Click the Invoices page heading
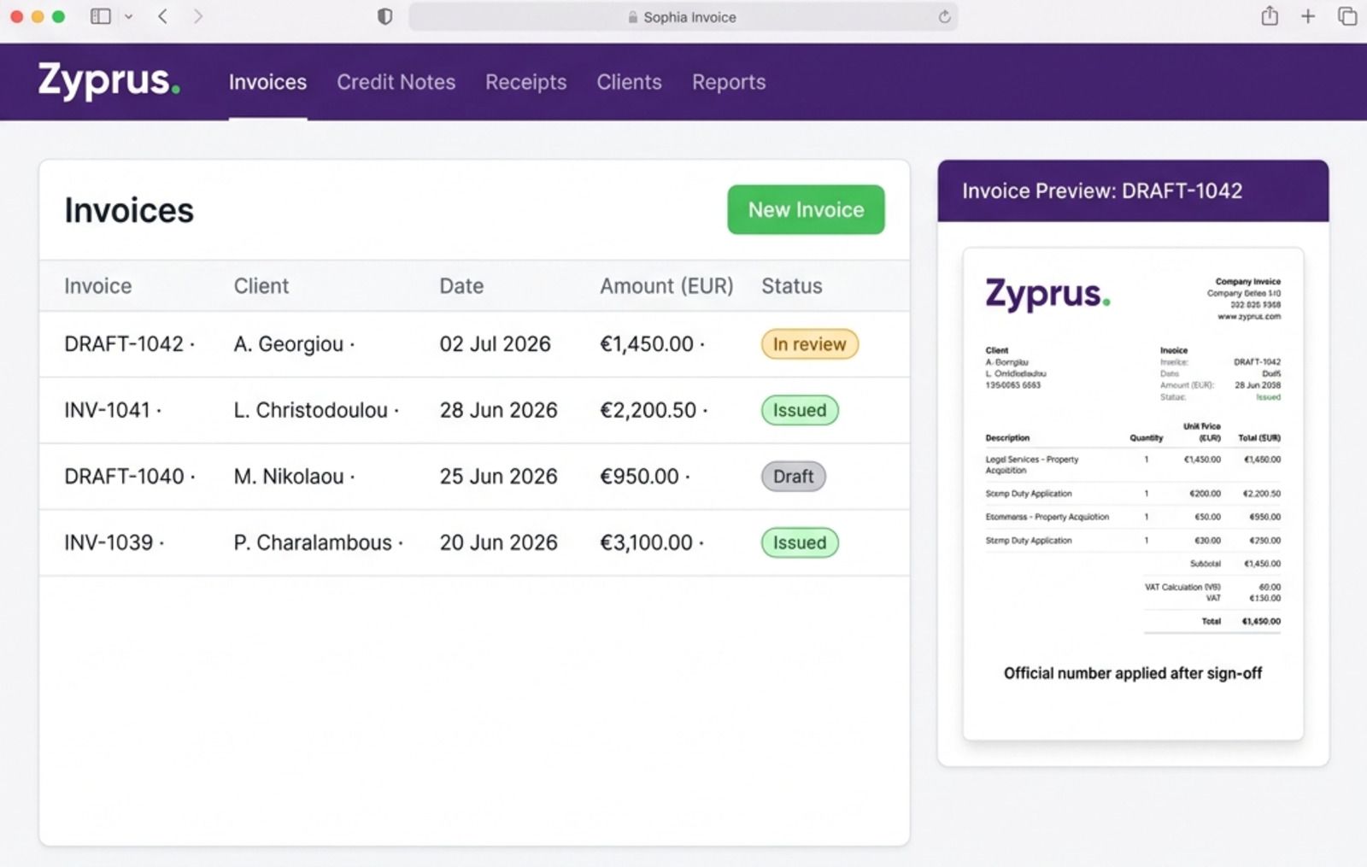1367x867 pixels. [x=129, y=210]
